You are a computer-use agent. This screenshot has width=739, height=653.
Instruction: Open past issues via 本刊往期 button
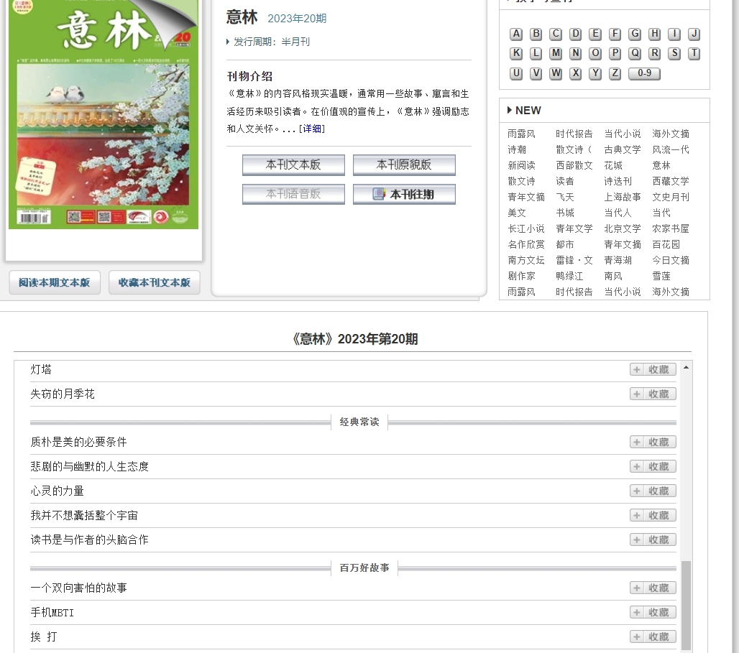tap(404, 194)
